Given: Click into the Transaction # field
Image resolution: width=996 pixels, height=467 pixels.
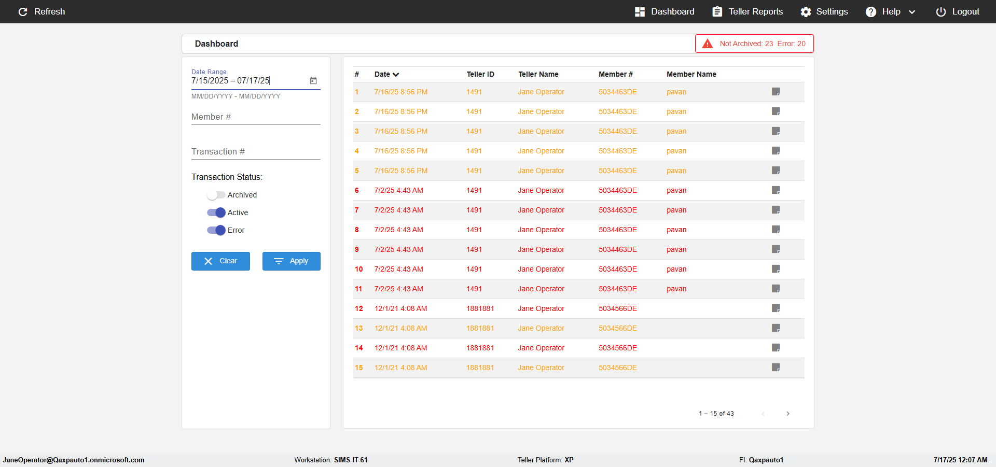Looking at the screenshot, I should (x=255, y=152).
